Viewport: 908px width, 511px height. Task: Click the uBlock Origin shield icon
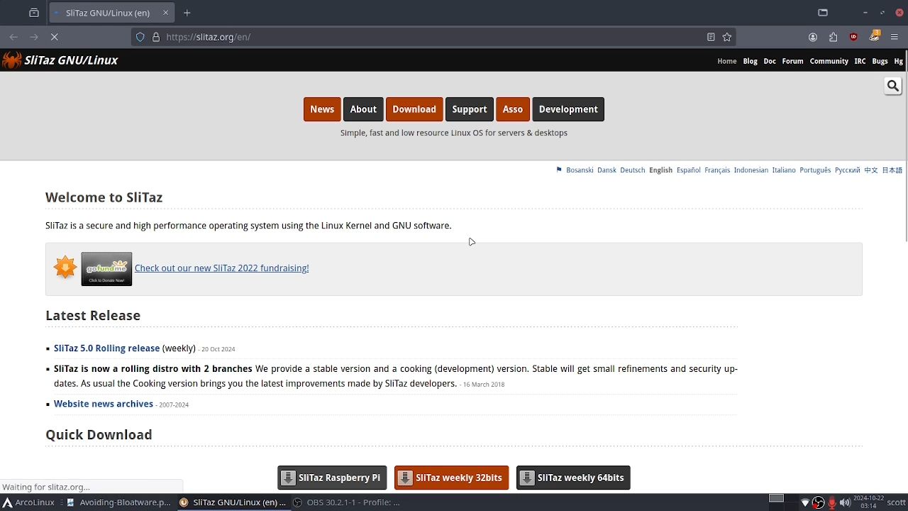853,37
